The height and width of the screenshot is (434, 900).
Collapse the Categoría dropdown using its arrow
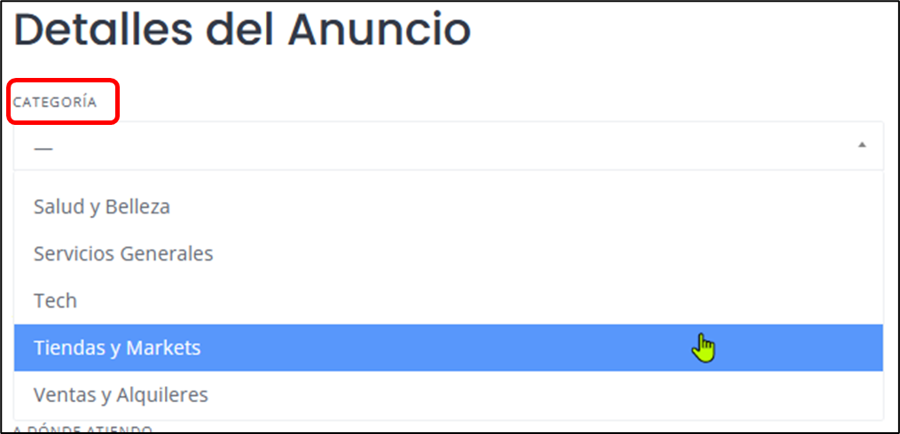click(862, 145)
